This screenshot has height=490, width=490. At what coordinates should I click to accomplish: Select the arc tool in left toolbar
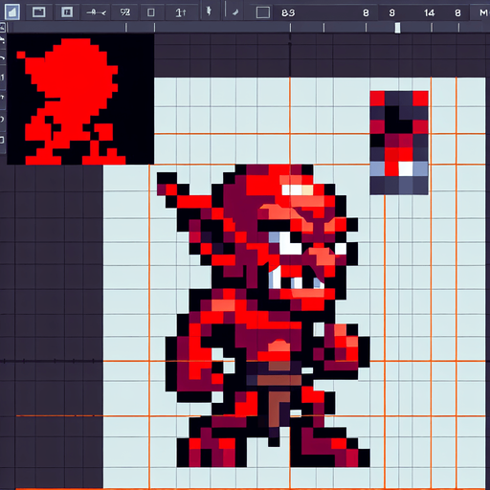[x=2, y=120]
